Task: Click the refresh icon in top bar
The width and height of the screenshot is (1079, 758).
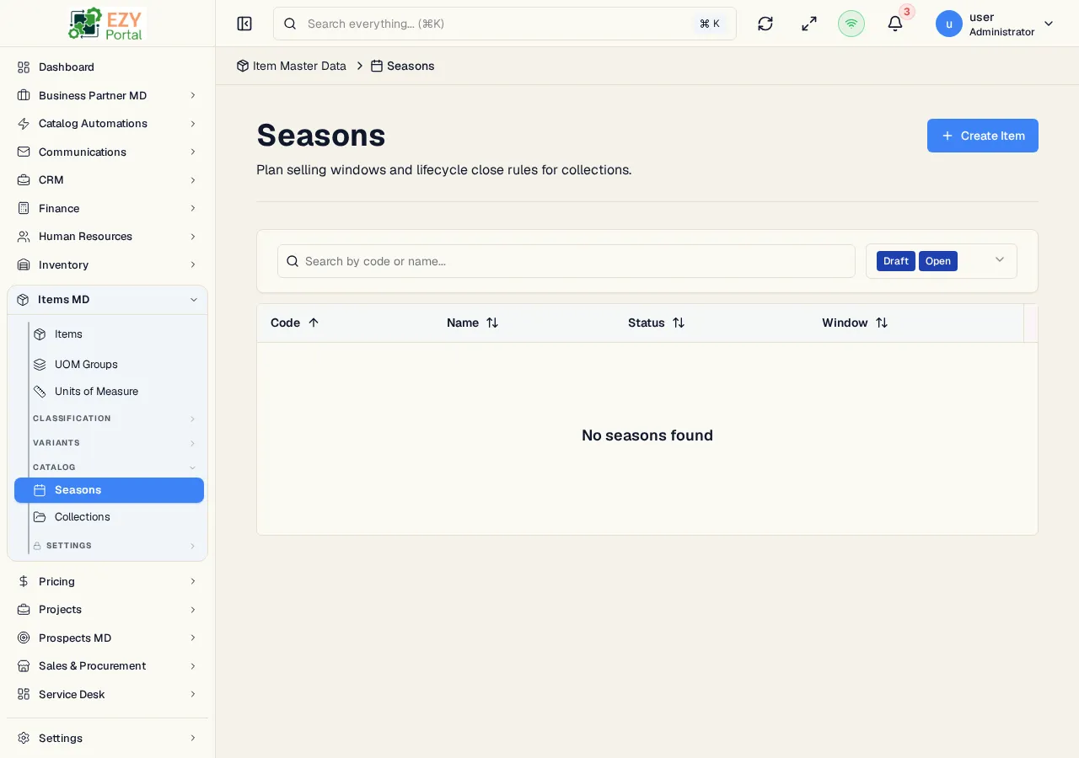Action: (x=765, y=24)
